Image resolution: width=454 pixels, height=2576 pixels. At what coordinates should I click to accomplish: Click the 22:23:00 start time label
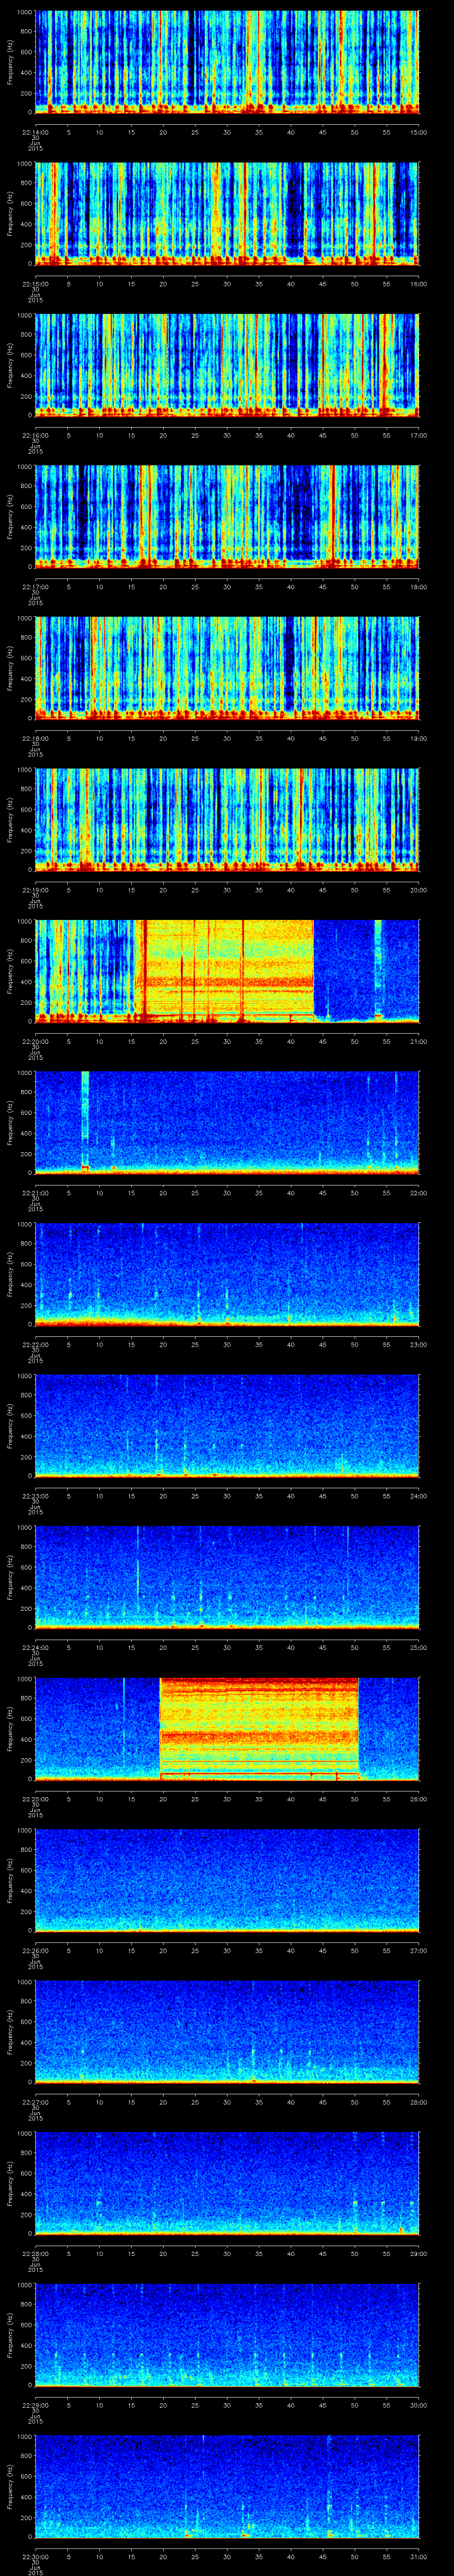point(35,1495)
